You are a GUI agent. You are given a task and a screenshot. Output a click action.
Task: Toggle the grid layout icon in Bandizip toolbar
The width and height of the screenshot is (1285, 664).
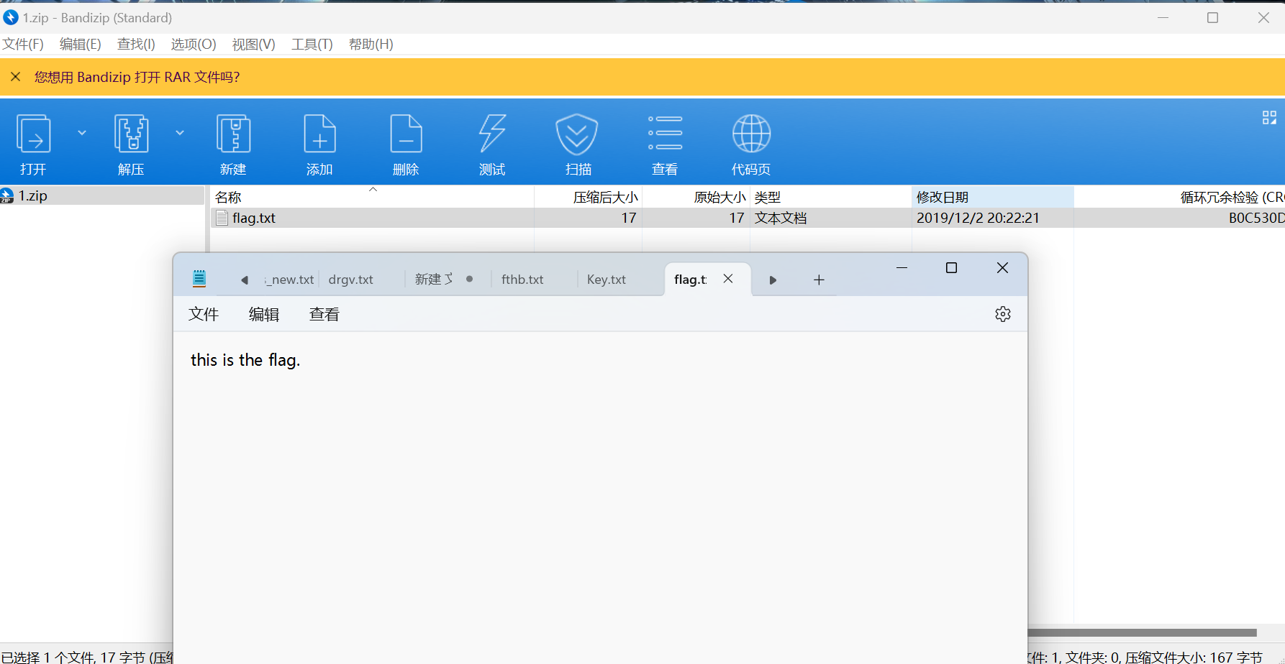tap(1269, 118)
